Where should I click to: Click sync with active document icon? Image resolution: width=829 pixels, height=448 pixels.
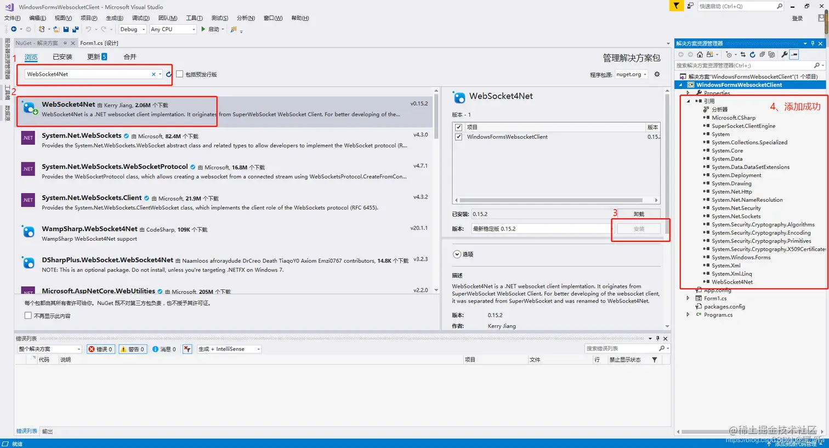(x=743, y=54)
